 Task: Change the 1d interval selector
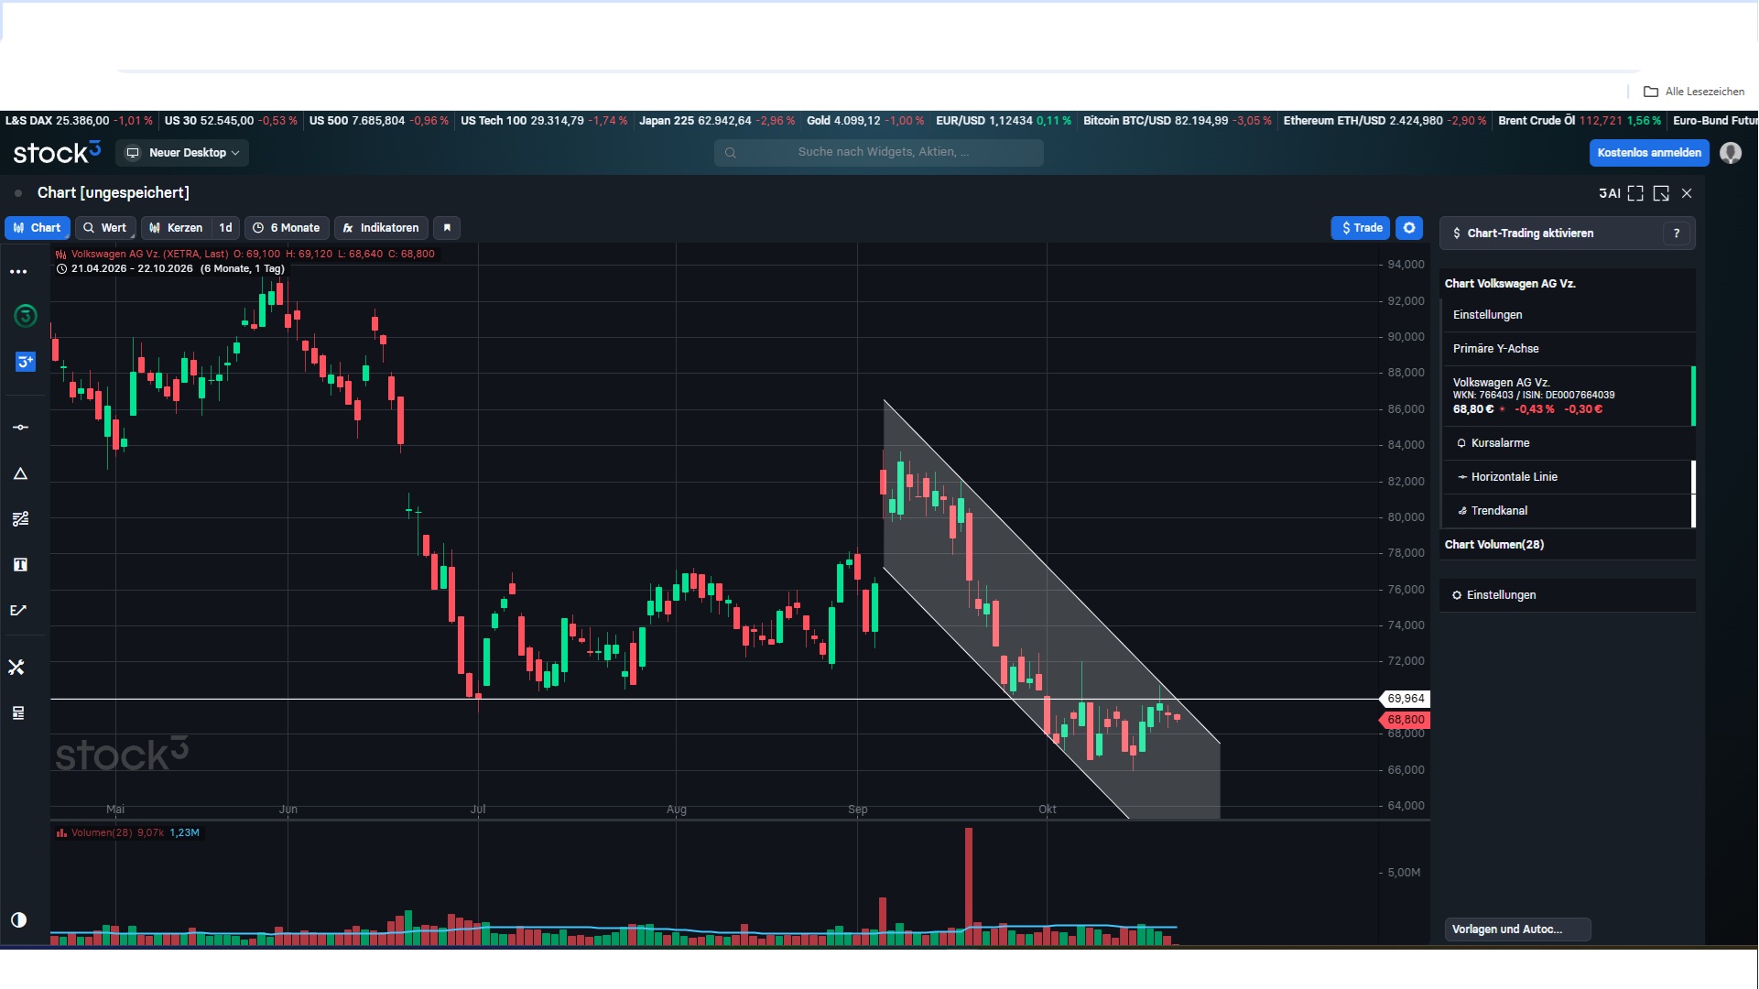(226, 228)
